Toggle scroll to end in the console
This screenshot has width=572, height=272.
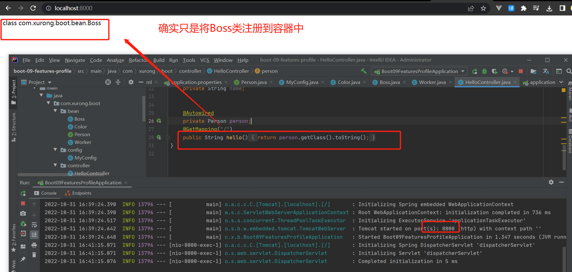coord(34,235)
